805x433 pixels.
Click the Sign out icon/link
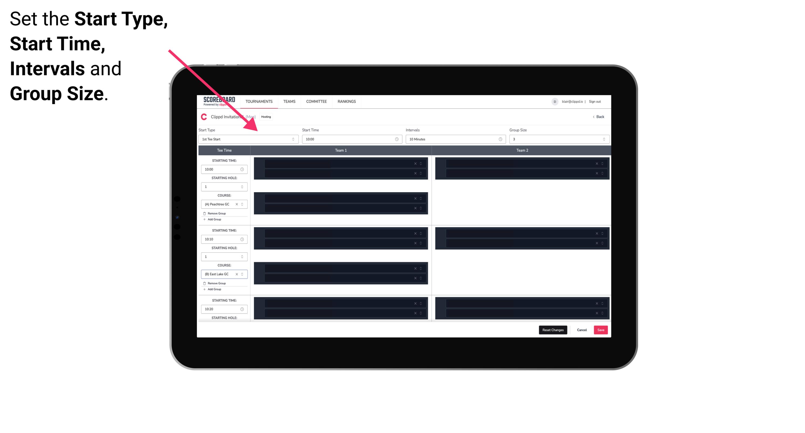tap(597, 101)
